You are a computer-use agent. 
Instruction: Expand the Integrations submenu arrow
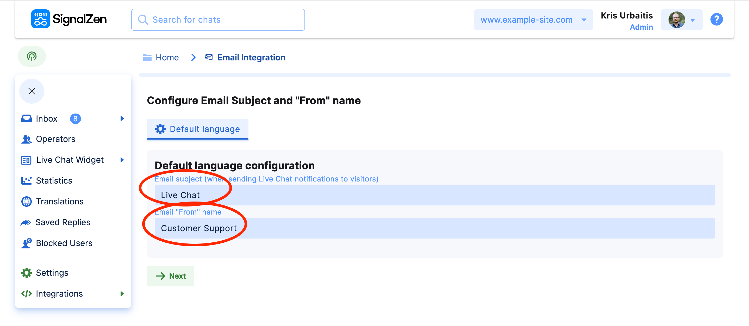[122, 293]
